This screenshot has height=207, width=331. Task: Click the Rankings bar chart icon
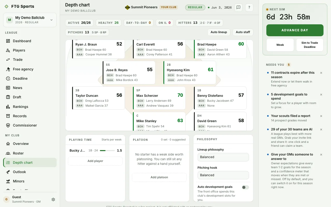point(8,107)
